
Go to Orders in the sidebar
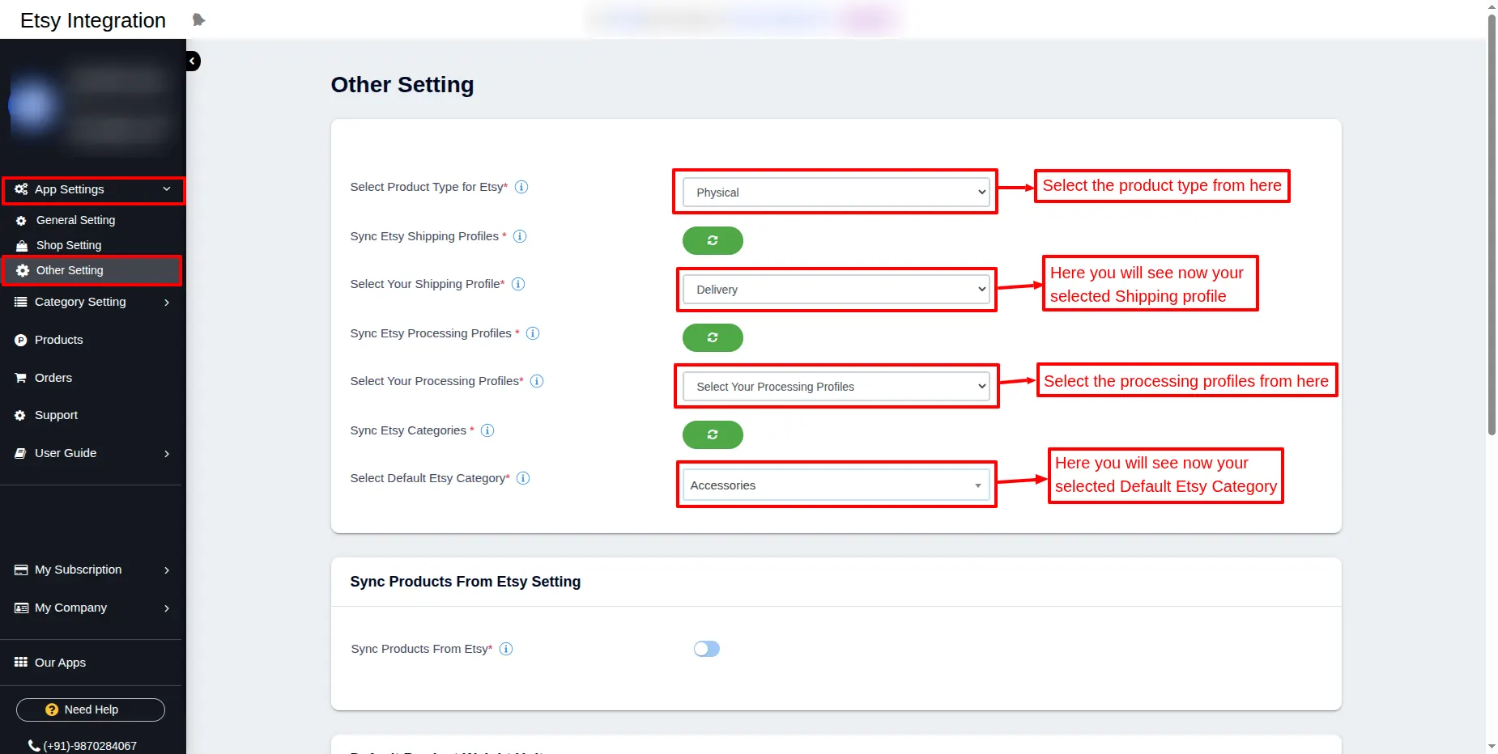pos(53,378)
